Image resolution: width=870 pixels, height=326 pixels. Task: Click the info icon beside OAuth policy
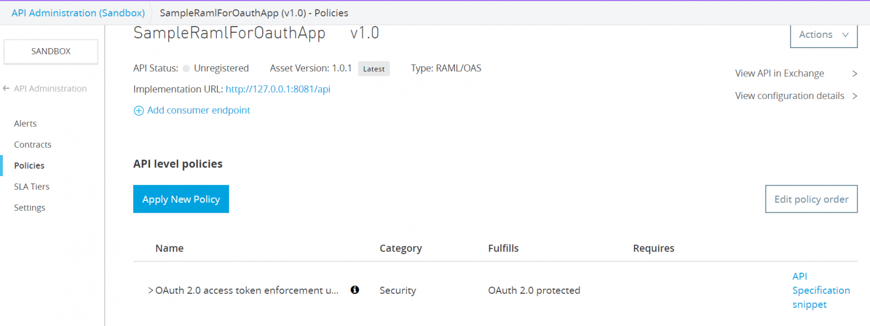coord(355,290)
